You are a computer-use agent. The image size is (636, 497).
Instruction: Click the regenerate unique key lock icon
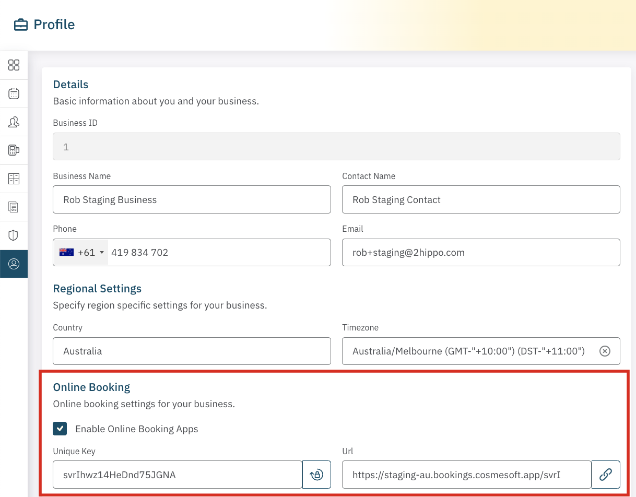click(x=316, y=475)
